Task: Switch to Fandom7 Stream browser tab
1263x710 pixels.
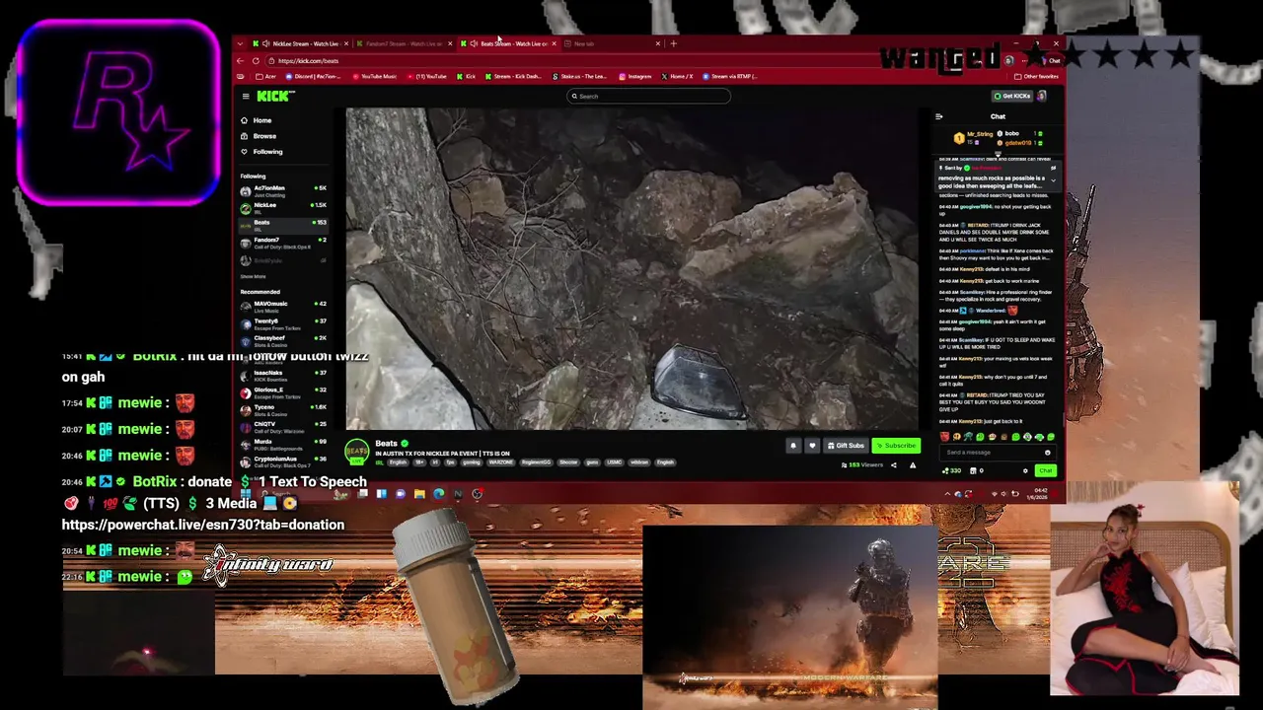Action: 403,43
